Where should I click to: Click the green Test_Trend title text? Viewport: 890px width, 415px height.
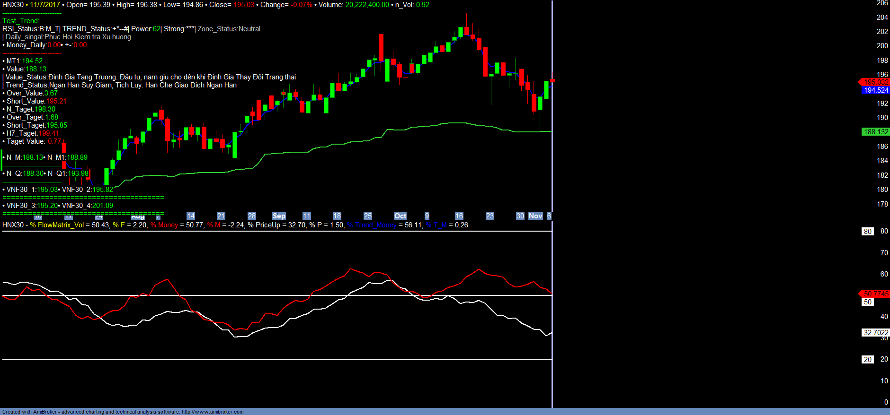(21, 21)
